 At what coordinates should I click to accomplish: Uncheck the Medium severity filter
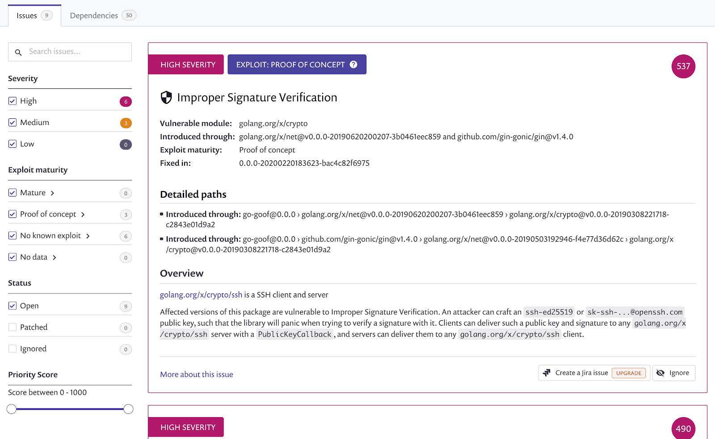13,121
